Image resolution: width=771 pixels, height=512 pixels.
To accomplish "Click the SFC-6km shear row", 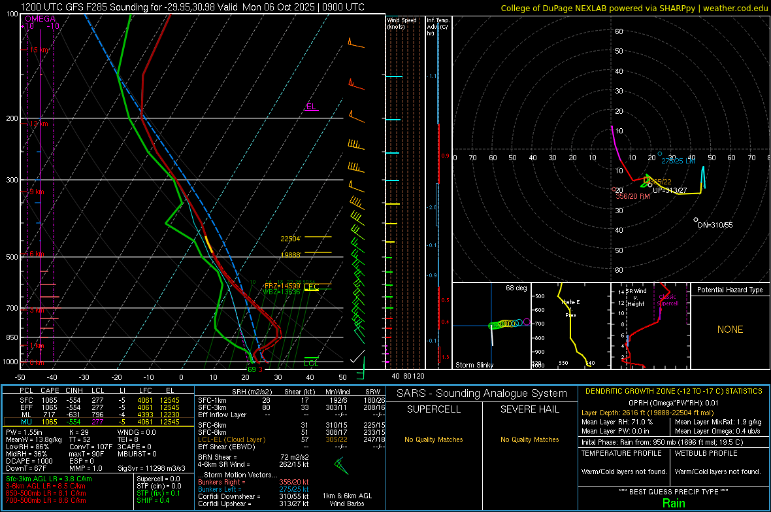I will (x=291, y=425).
